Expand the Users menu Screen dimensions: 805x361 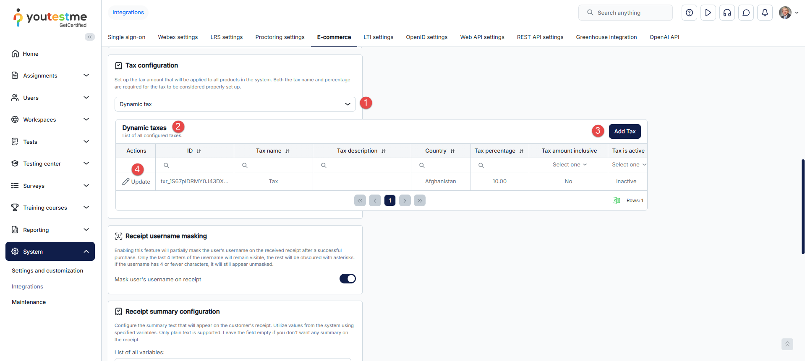pos(50,98)
